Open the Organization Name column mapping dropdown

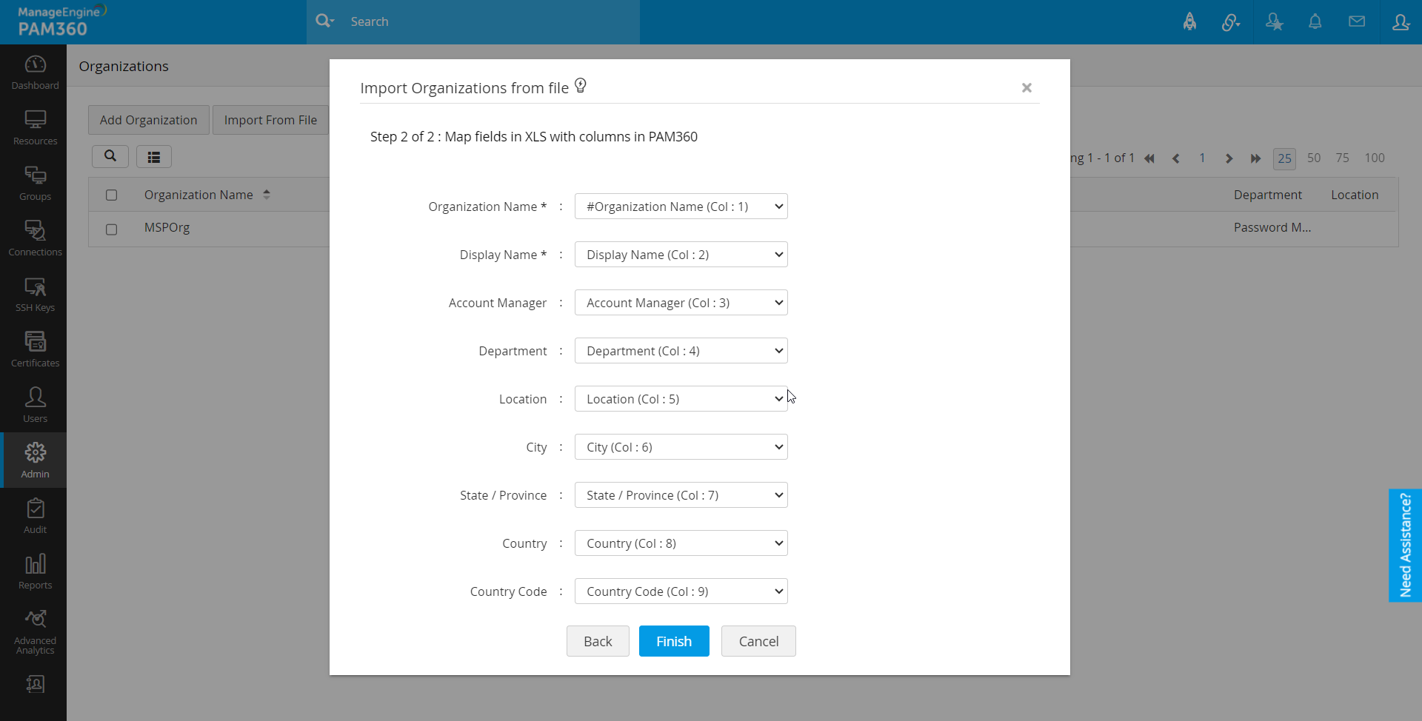tap(681, 207)
